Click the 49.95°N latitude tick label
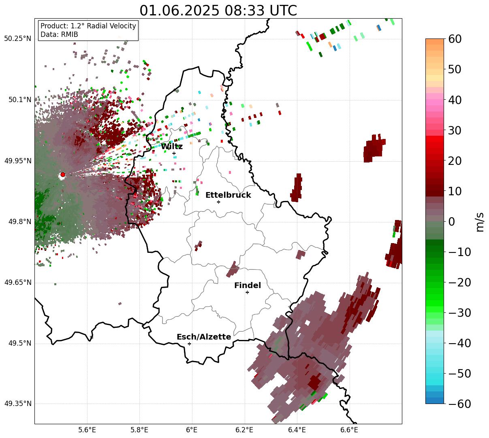 [17, 161]
